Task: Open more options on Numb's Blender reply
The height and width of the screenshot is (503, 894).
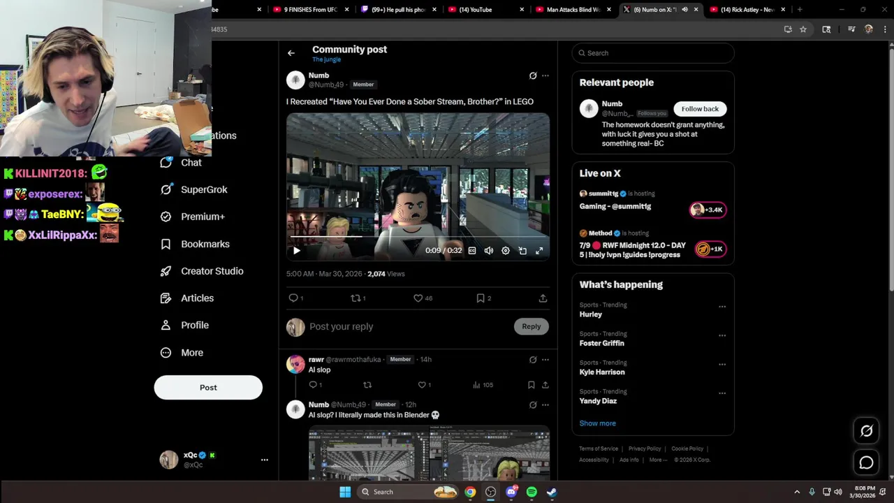Action: (x=545, y=404)
